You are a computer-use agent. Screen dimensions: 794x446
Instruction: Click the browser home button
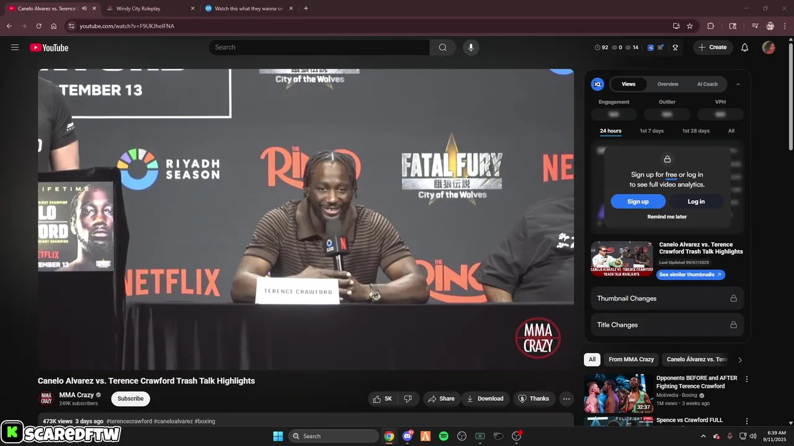(53, 26)
